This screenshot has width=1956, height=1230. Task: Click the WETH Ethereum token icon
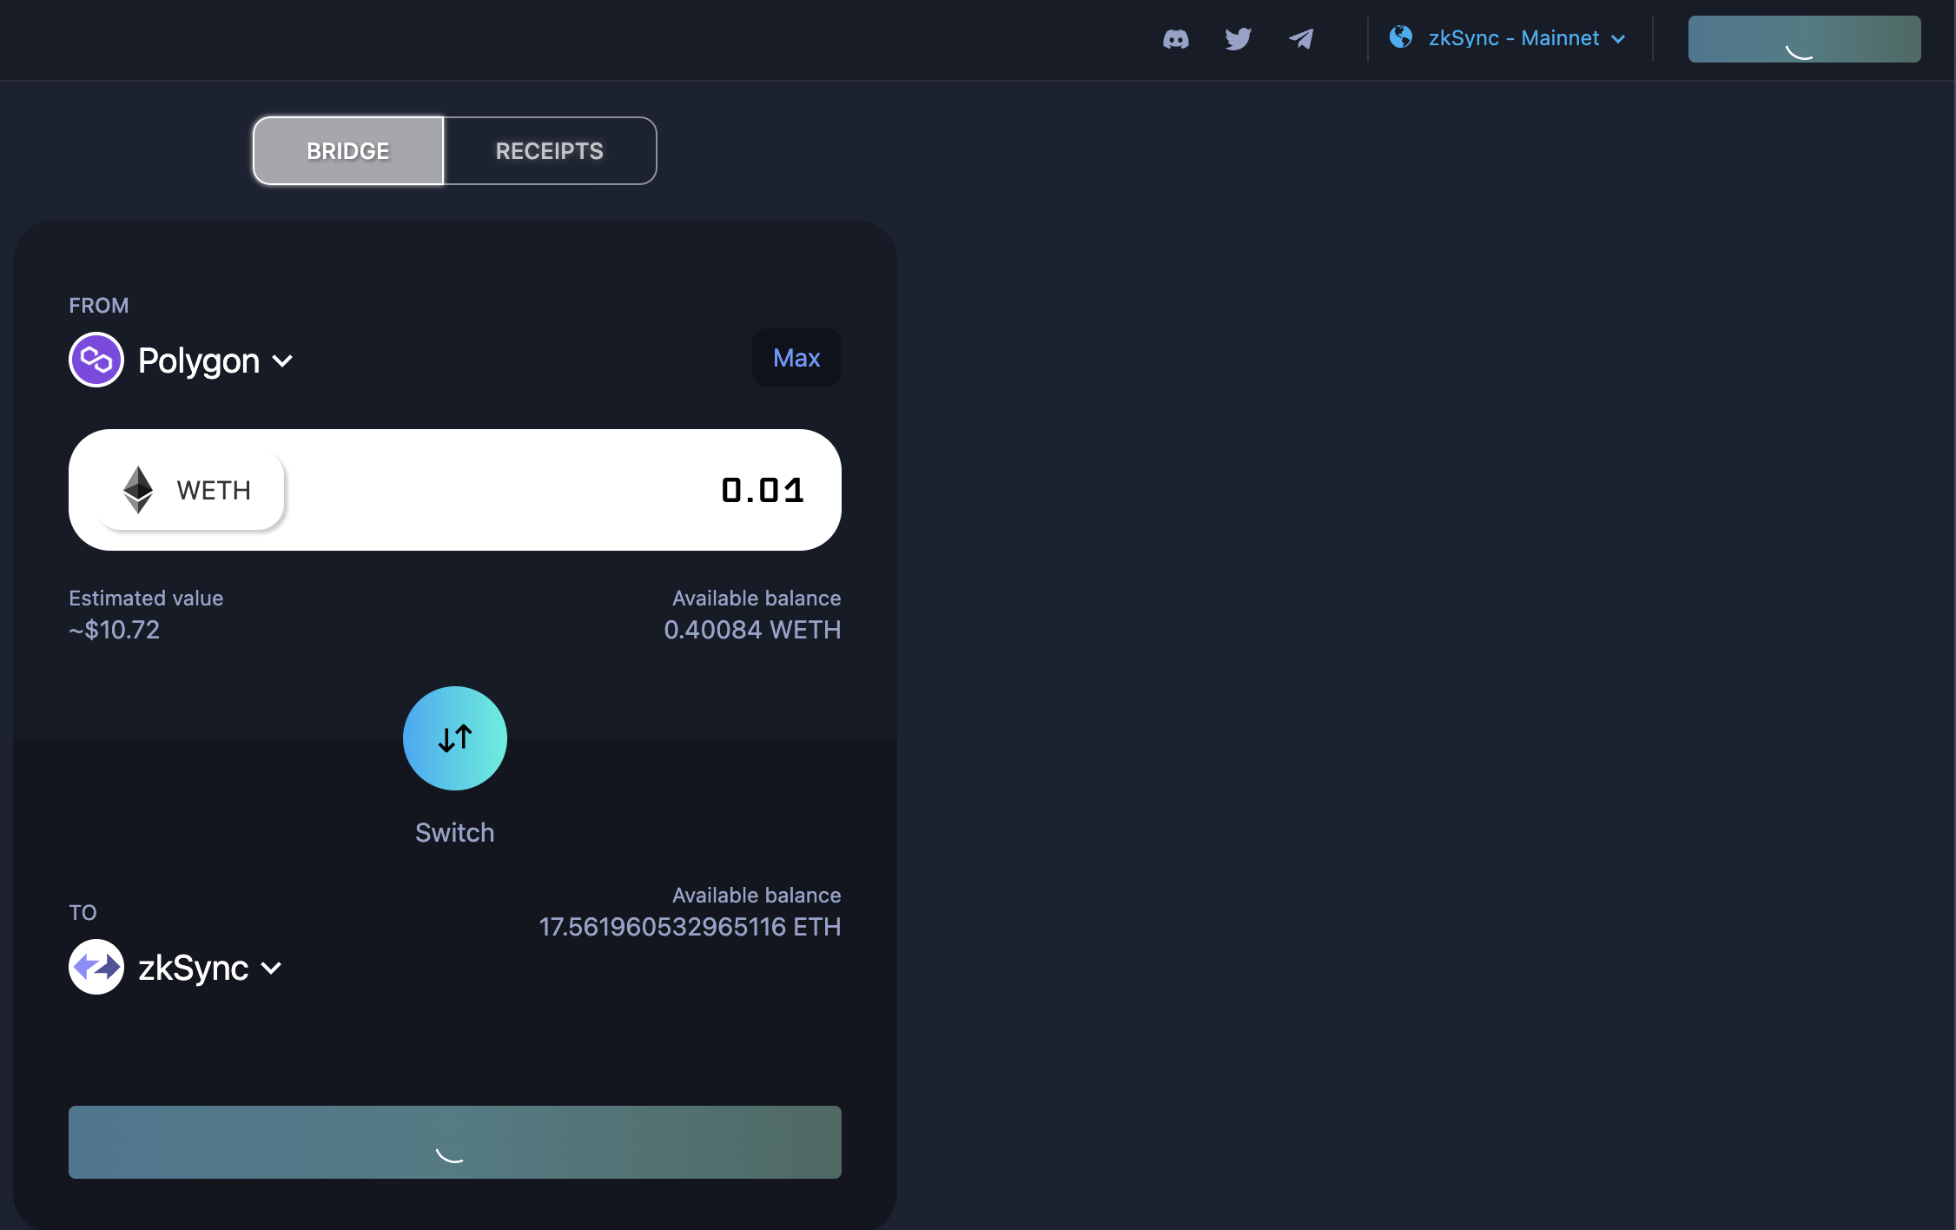pyautogui.click(x=137, y=490)
